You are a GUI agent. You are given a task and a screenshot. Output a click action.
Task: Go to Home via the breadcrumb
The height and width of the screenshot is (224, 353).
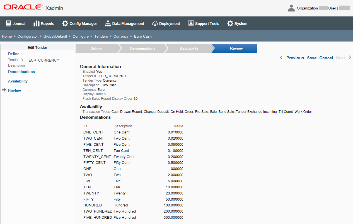7,36
